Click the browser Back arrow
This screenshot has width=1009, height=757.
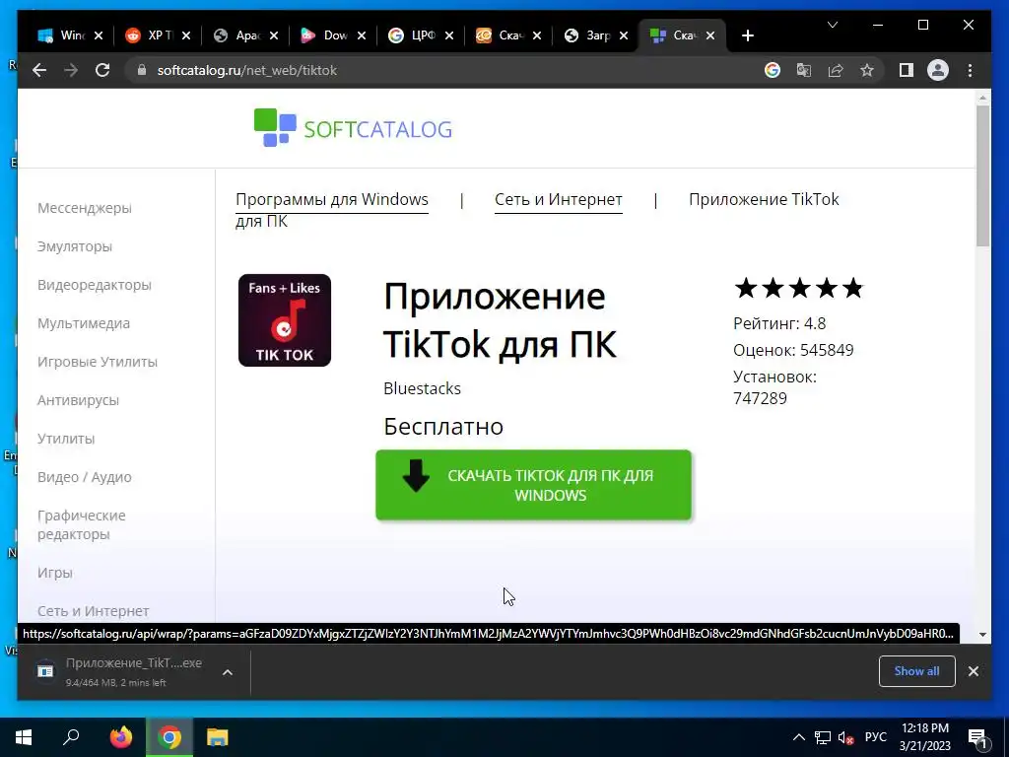(39, 70)
